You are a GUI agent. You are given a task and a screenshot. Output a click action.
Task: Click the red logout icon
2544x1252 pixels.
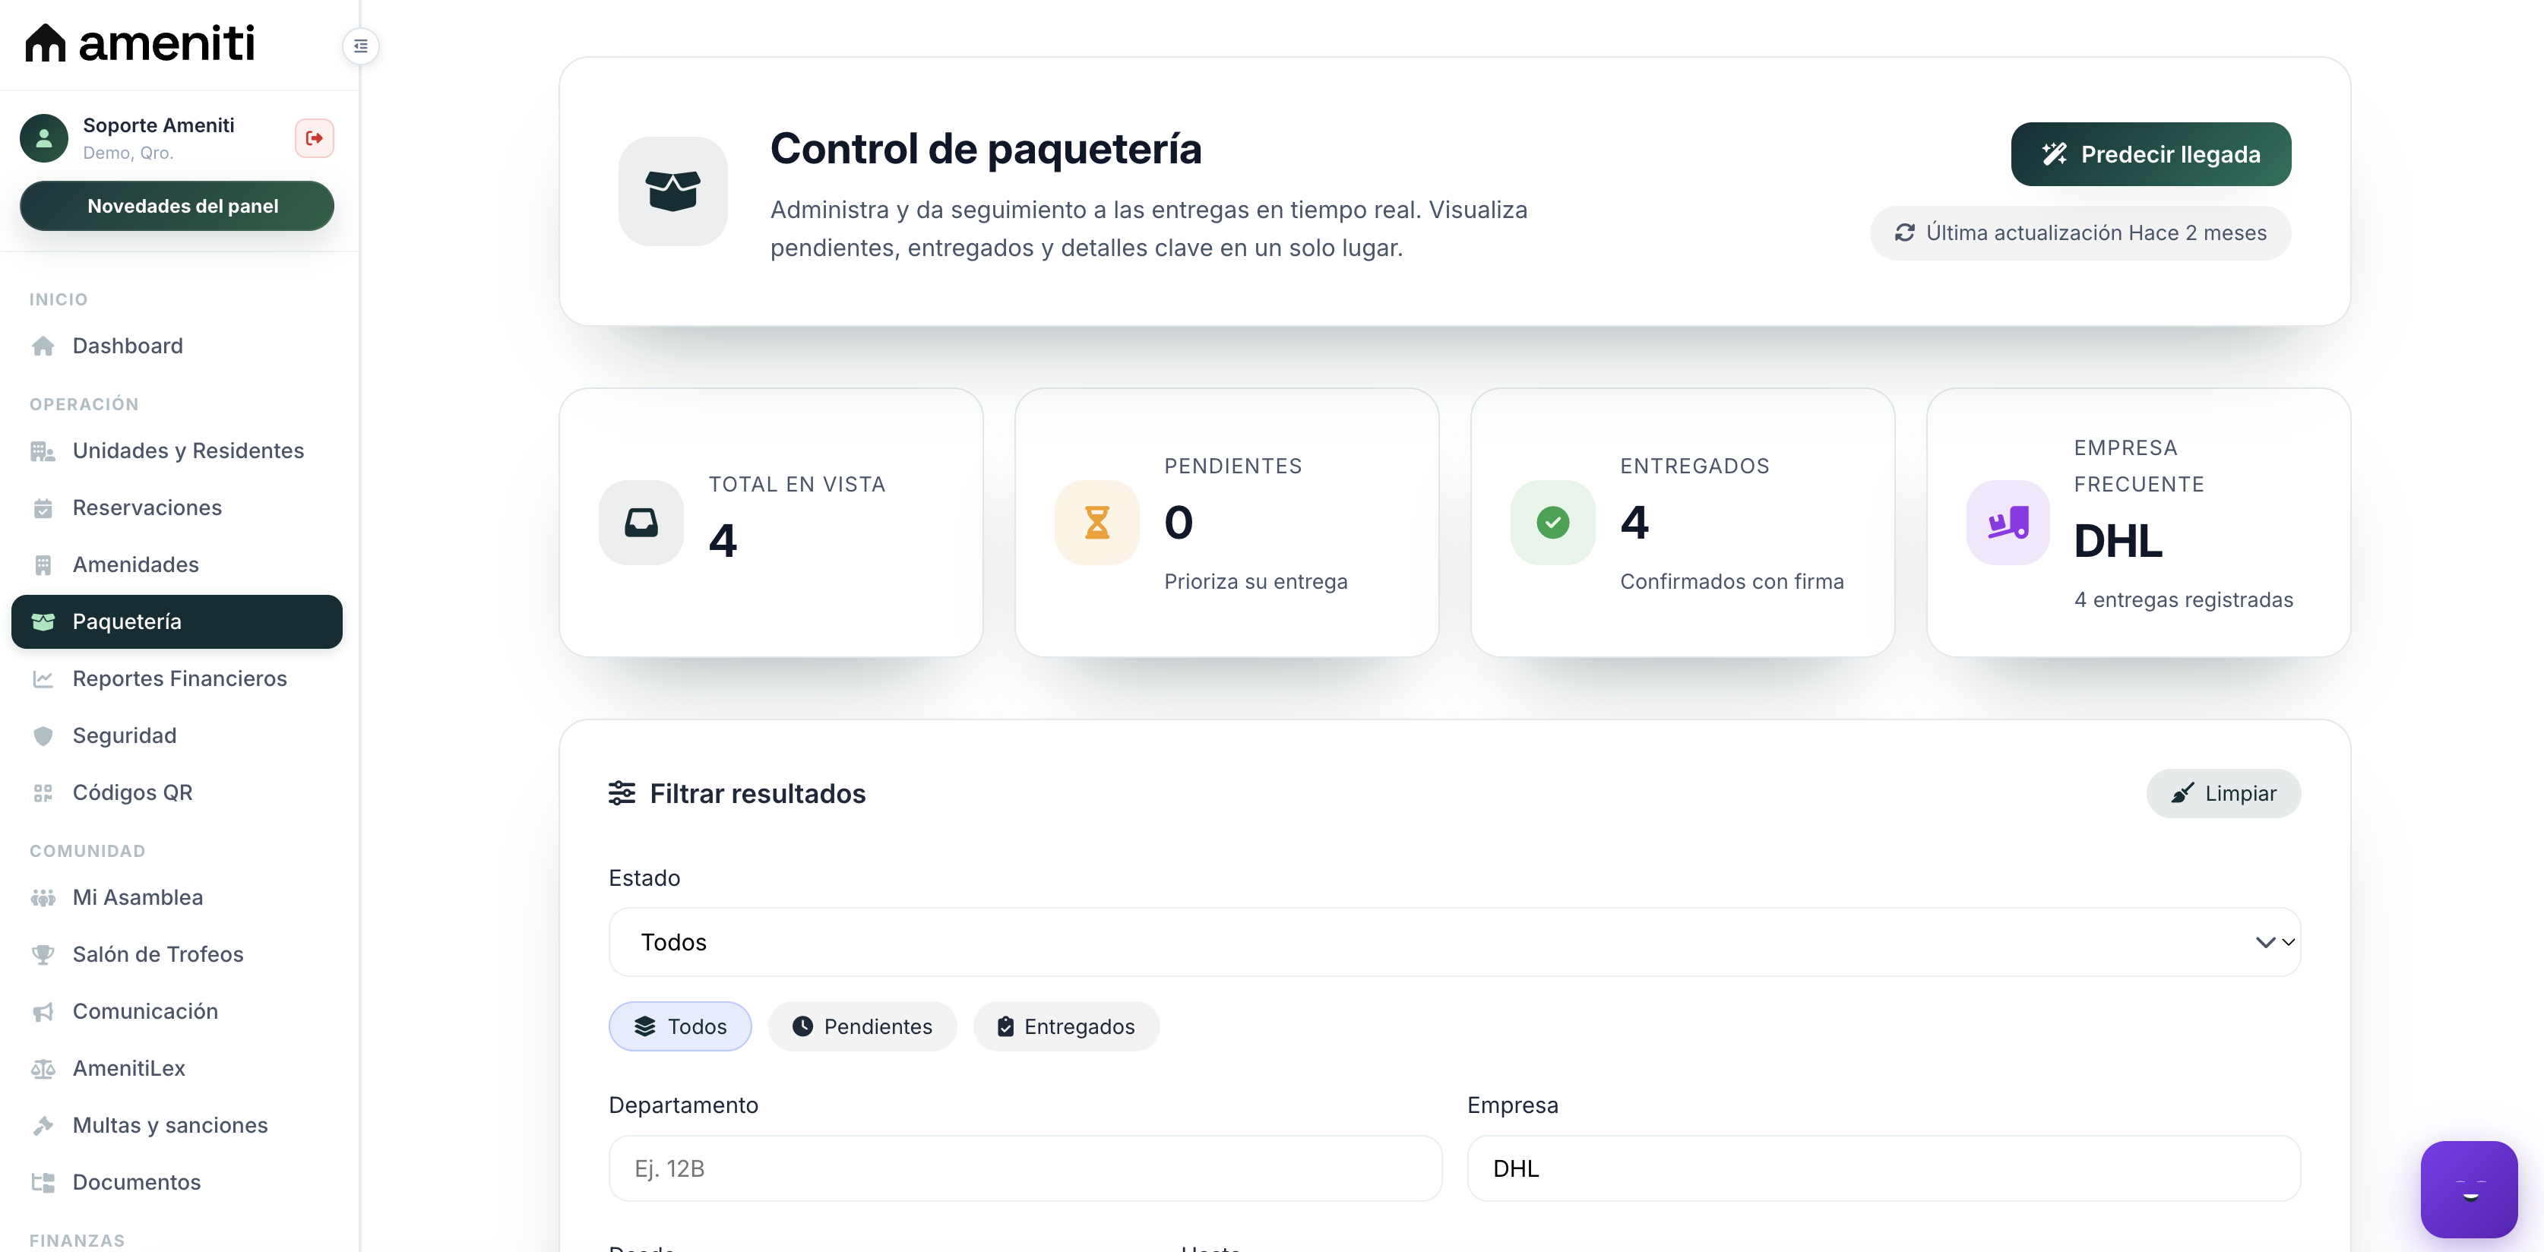314,138
